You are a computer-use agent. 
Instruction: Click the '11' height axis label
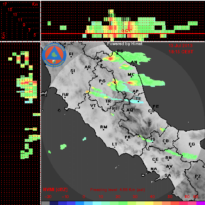[x=20, y=20]
